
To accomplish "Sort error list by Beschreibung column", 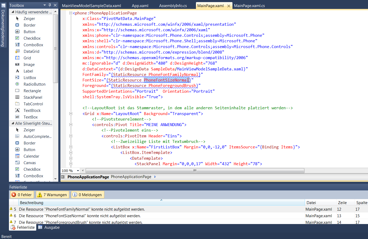I will [x=162, y=202].
